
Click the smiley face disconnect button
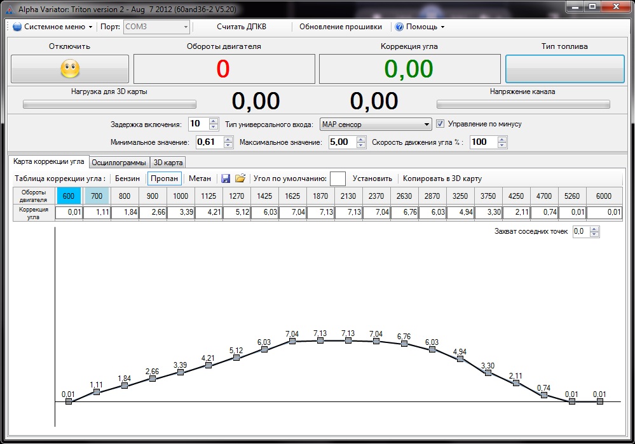click(70, 69)
